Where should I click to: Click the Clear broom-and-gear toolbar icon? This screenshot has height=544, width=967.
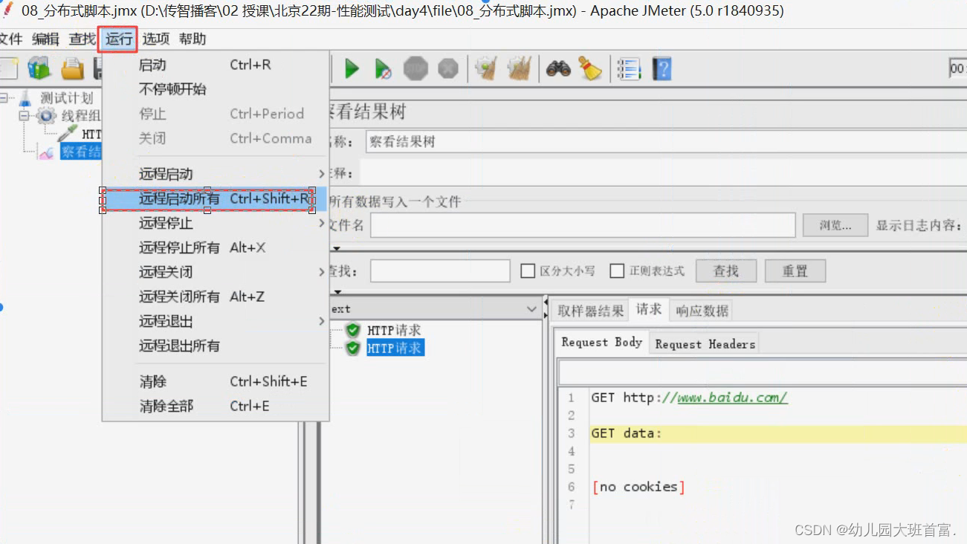point(487,69)
